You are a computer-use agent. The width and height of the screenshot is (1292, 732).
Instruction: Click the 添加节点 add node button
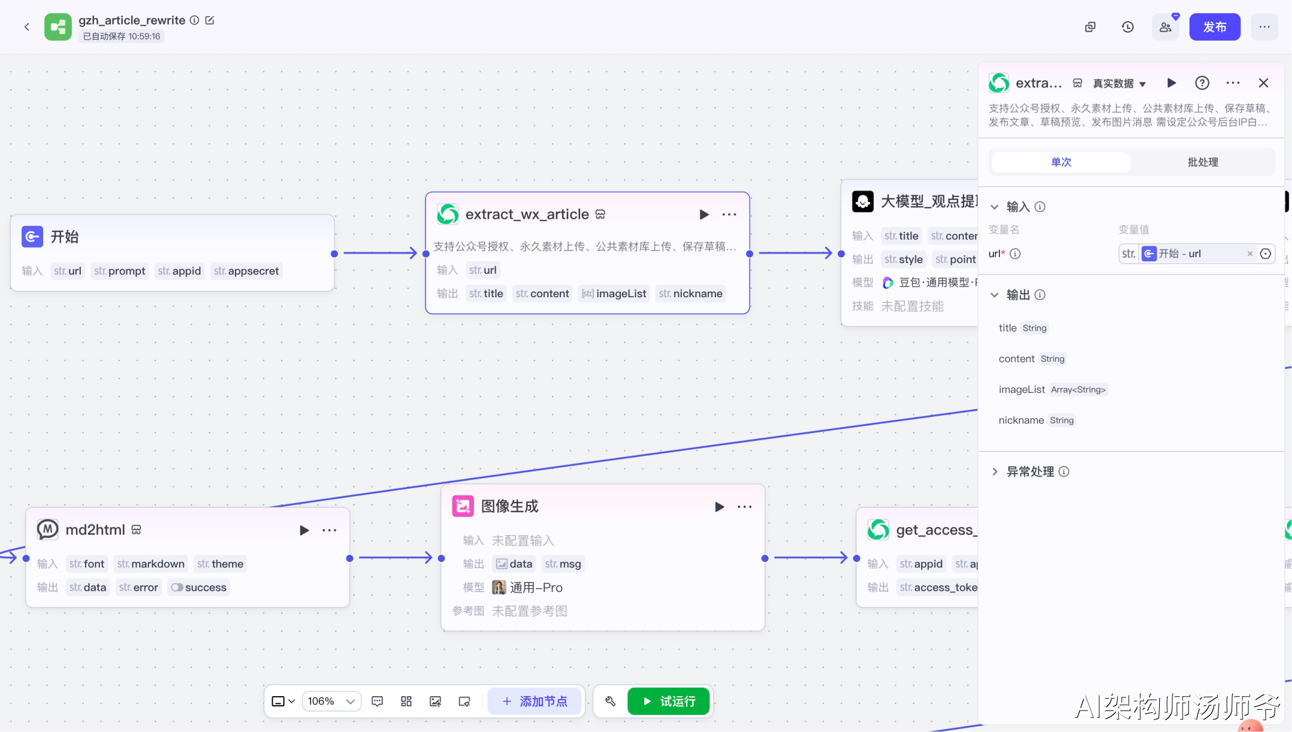click(x=535, y=701)
